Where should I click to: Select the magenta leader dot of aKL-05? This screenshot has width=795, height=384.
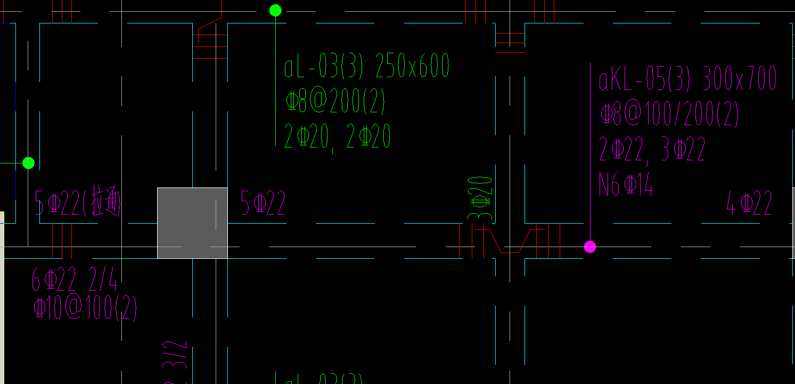coord(590,247)
